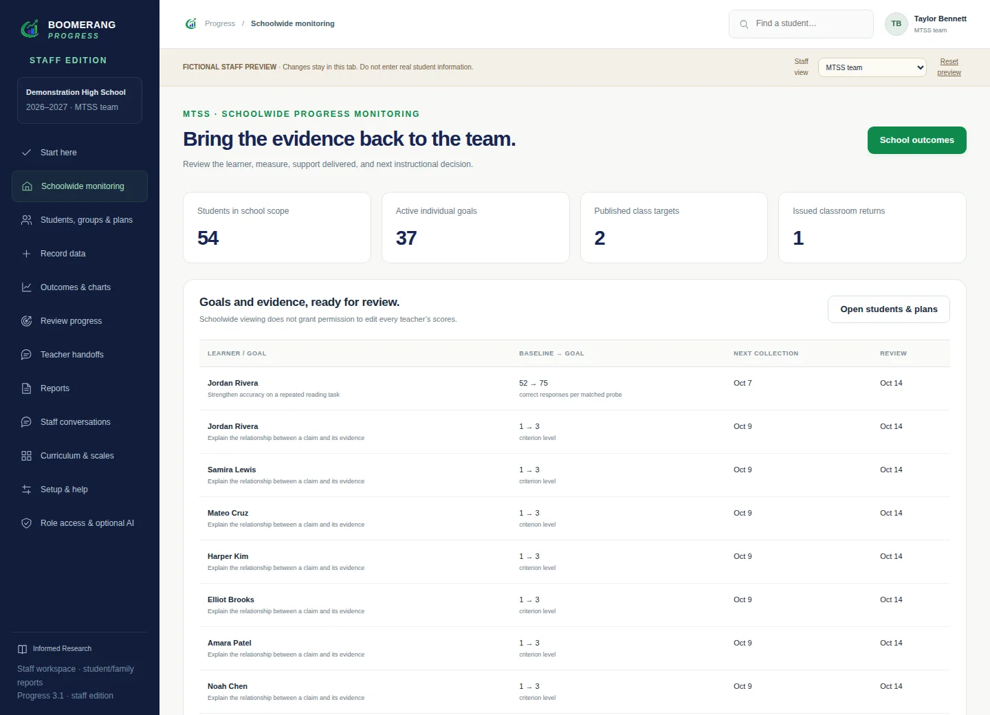This screenshot has width=990, height=715.
Task: Click the Next Collection column header
Action: tap(766, 353)
